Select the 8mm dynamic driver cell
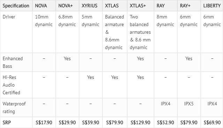Screen dimensions: 223x128 165,21
